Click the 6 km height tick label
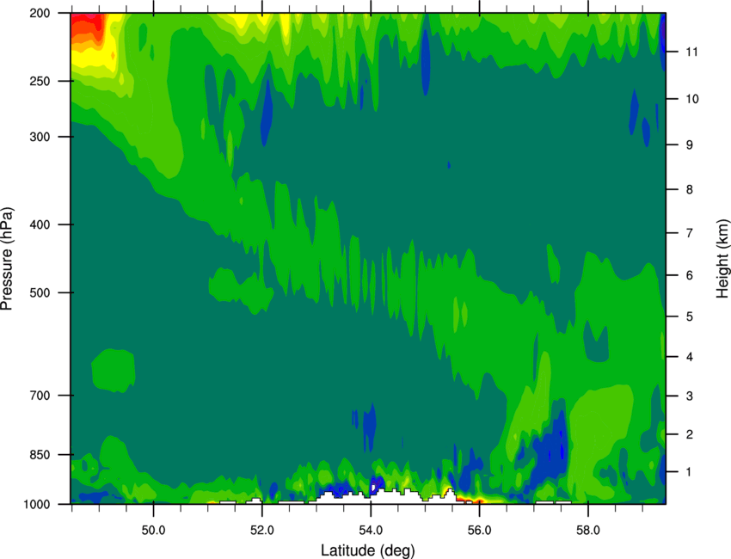This screenshot has height=559, width=731. [x=690, y=275]
